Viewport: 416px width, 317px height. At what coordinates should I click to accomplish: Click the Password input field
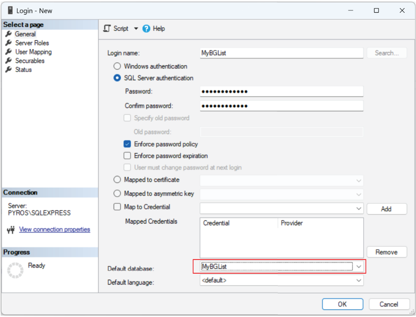(281, 92)
